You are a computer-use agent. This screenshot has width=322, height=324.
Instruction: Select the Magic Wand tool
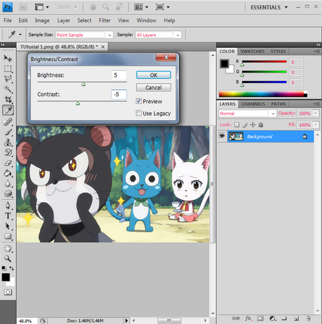(x=7, y=89)
